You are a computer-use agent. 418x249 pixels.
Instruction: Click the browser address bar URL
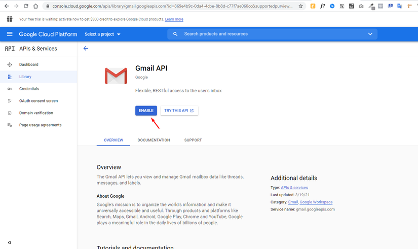coord(172,6)
